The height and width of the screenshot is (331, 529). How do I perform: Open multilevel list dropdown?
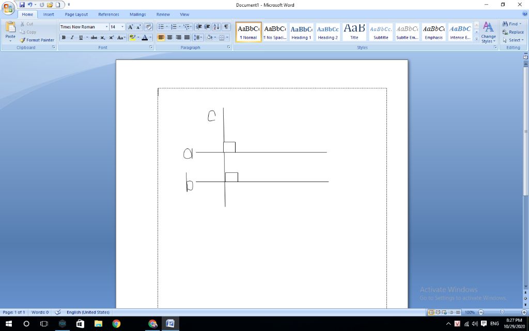[x=191, y=27]
